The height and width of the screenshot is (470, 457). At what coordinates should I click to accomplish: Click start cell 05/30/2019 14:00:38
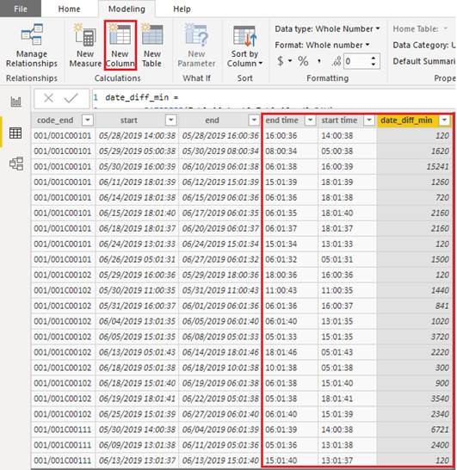click(137, 430)
